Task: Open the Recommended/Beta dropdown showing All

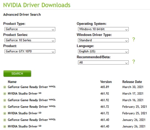Action: click(103, 62)
